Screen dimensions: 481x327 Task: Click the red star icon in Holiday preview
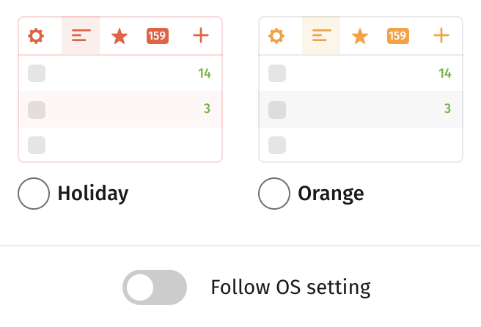coord(120,36)
